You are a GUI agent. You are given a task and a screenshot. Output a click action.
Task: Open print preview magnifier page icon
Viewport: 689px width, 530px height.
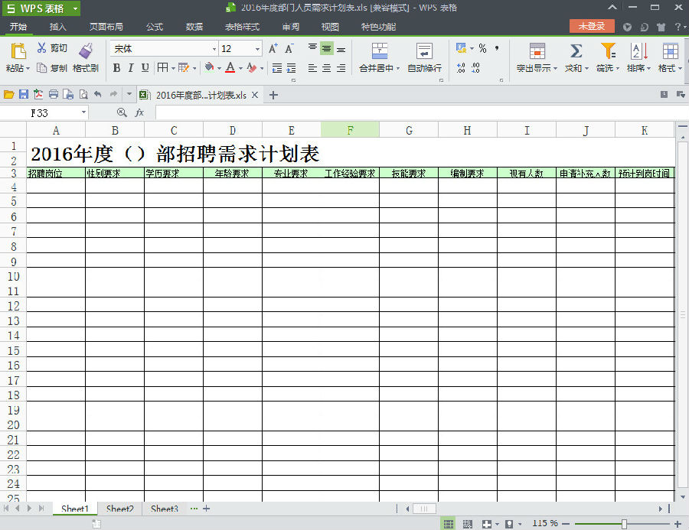click(x=83, y=94)
